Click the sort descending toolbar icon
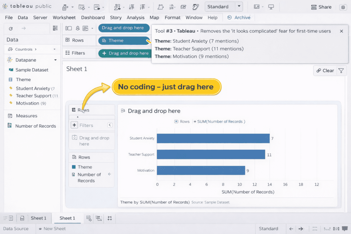Screen dimensions: 351x234 (142, 7)
